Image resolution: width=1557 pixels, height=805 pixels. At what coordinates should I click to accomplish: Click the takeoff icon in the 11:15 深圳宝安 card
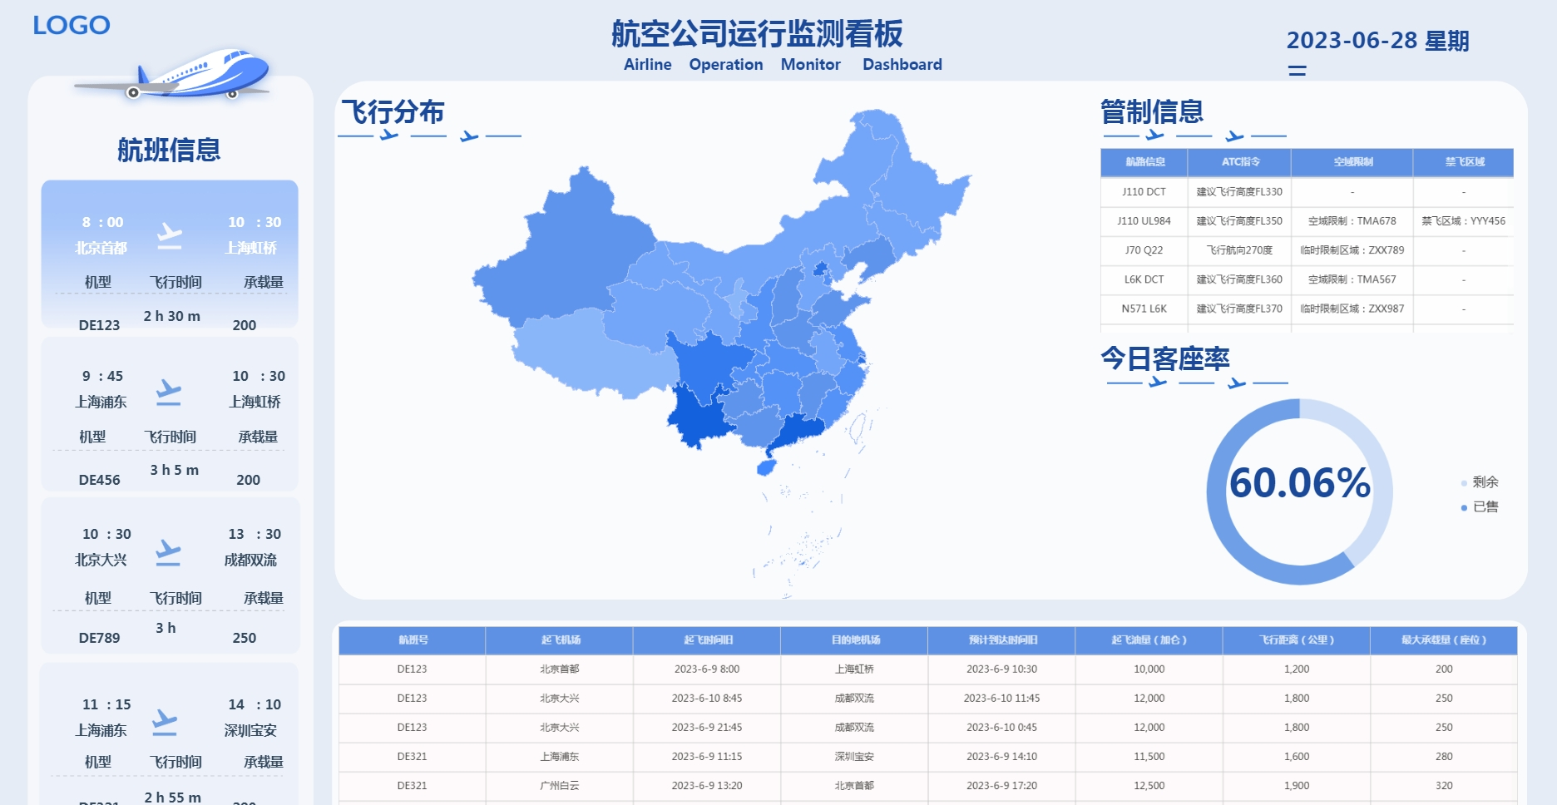click(165, 722)
